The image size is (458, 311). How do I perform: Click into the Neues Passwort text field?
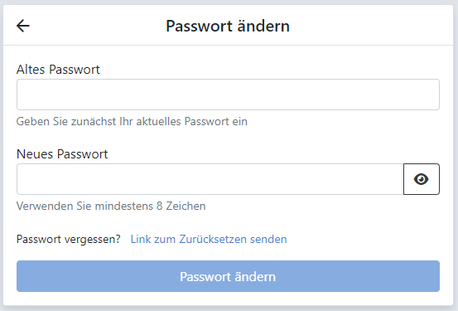click(210, 179)
